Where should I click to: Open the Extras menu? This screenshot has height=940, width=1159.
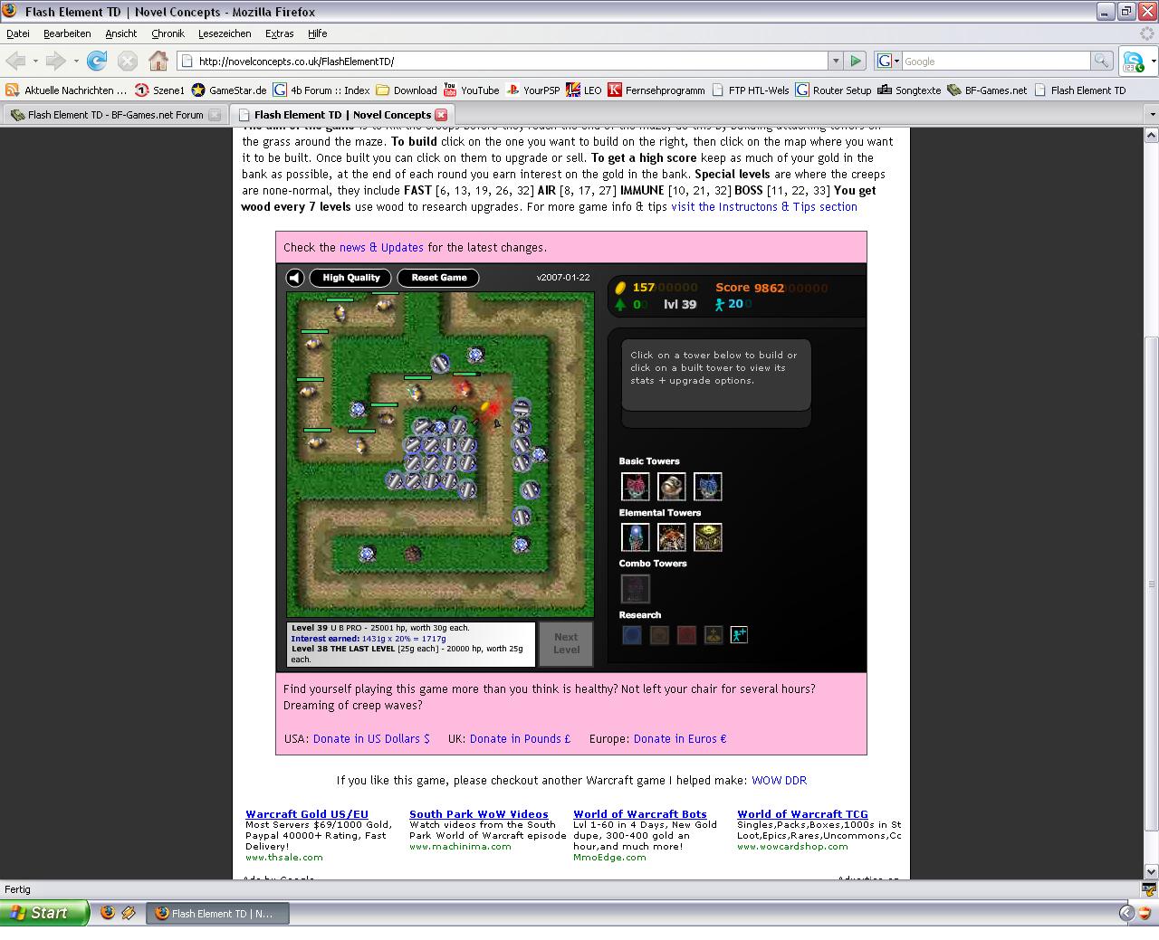[279, 33]
